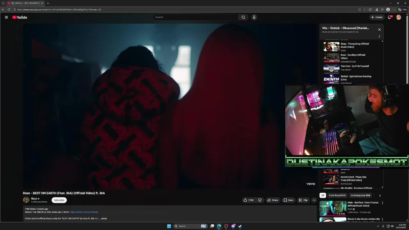Click the Russ channel avatar
The width and height of the screenshot is (409, 230).
26,200
